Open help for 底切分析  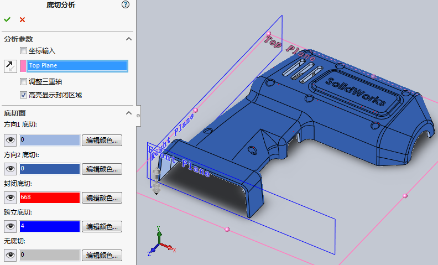click(x=126, y=4)
